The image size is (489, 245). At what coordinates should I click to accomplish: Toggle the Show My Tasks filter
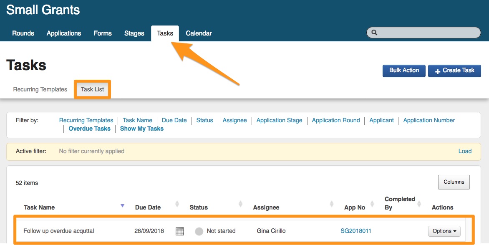pyautogui.click(x=142, y=129)
